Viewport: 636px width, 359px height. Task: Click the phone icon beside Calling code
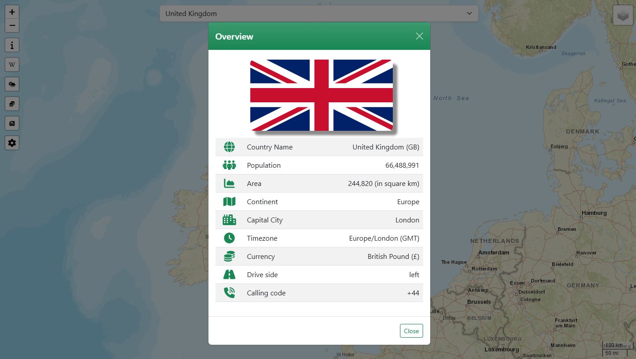click(229, 293)
